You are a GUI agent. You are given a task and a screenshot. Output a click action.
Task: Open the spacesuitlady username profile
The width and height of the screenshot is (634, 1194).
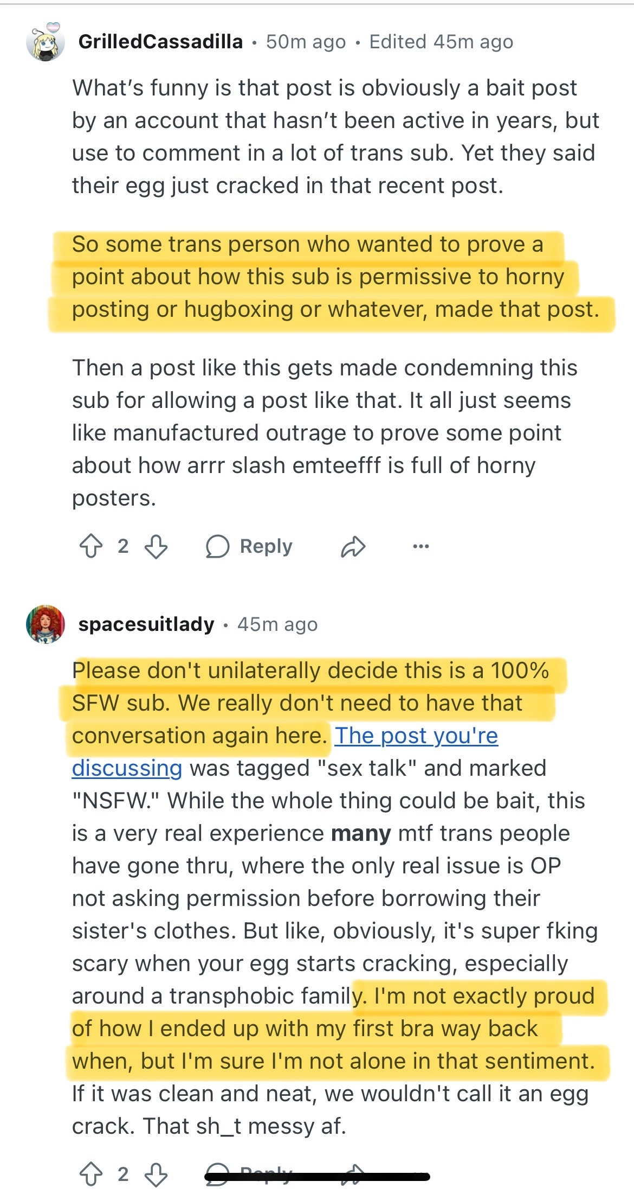click(x=146, y=624)
